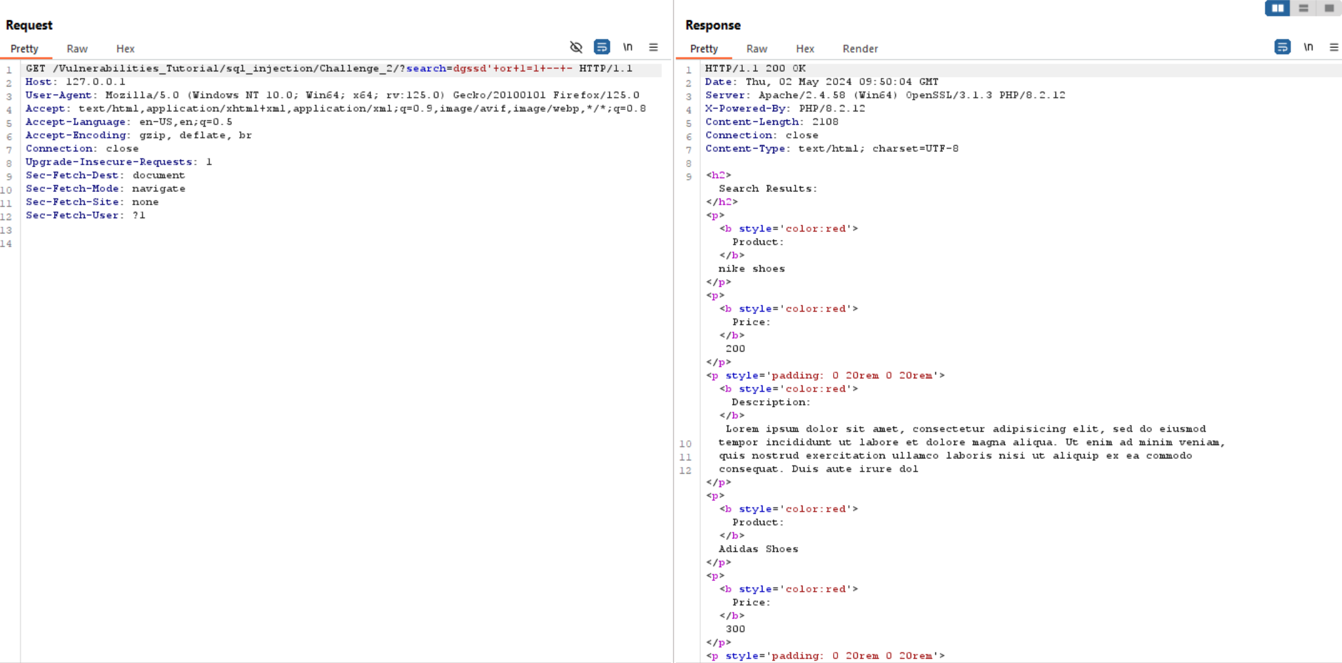Screen dimensions: 1342x663
Task: Select side-by-side split layout icon
Action: (1277, 8)
